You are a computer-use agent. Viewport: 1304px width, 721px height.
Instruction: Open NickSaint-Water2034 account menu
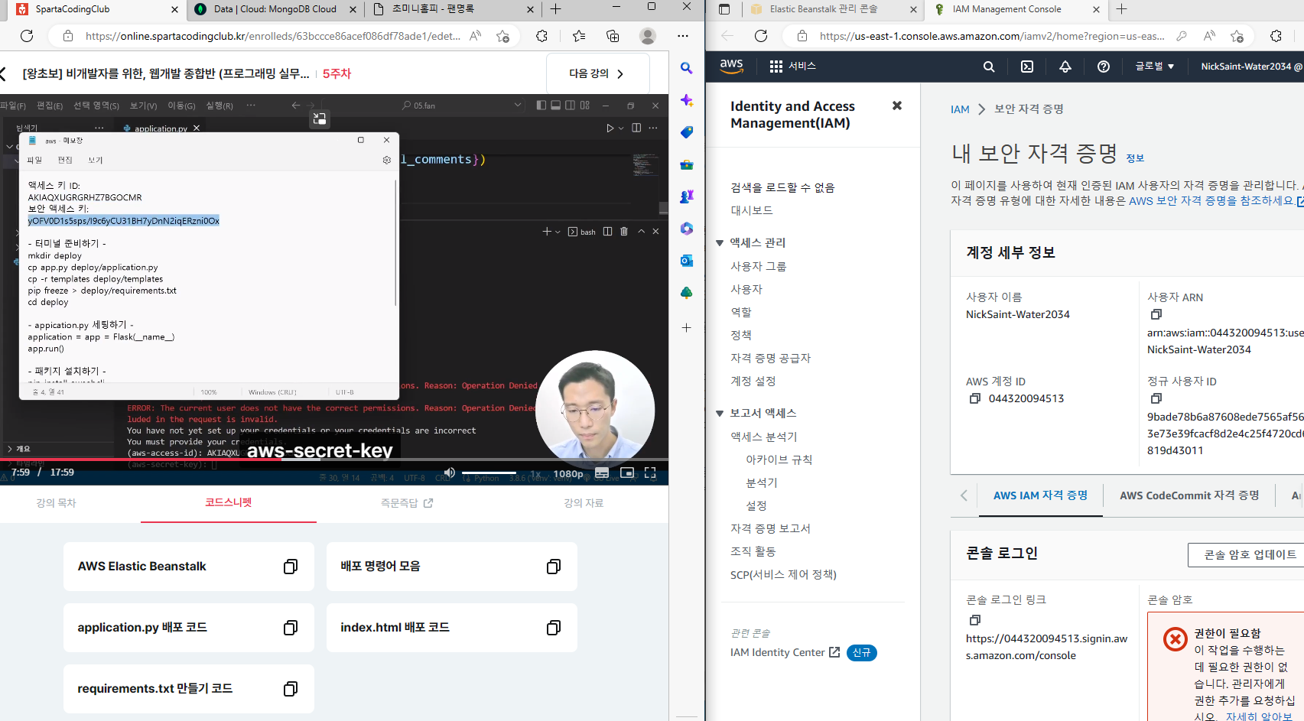1251,67
